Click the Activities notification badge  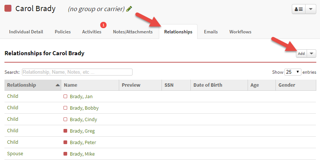click(x=103, y=25)
